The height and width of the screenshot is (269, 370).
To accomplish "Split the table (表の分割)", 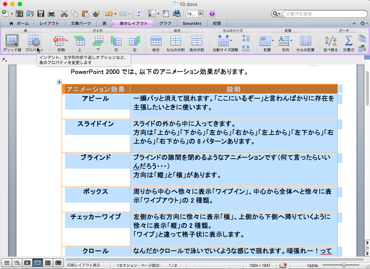I will pos(197,43).
